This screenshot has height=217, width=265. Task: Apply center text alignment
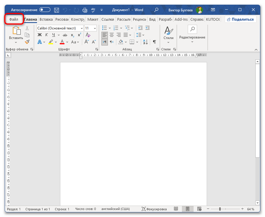point(111,35)
